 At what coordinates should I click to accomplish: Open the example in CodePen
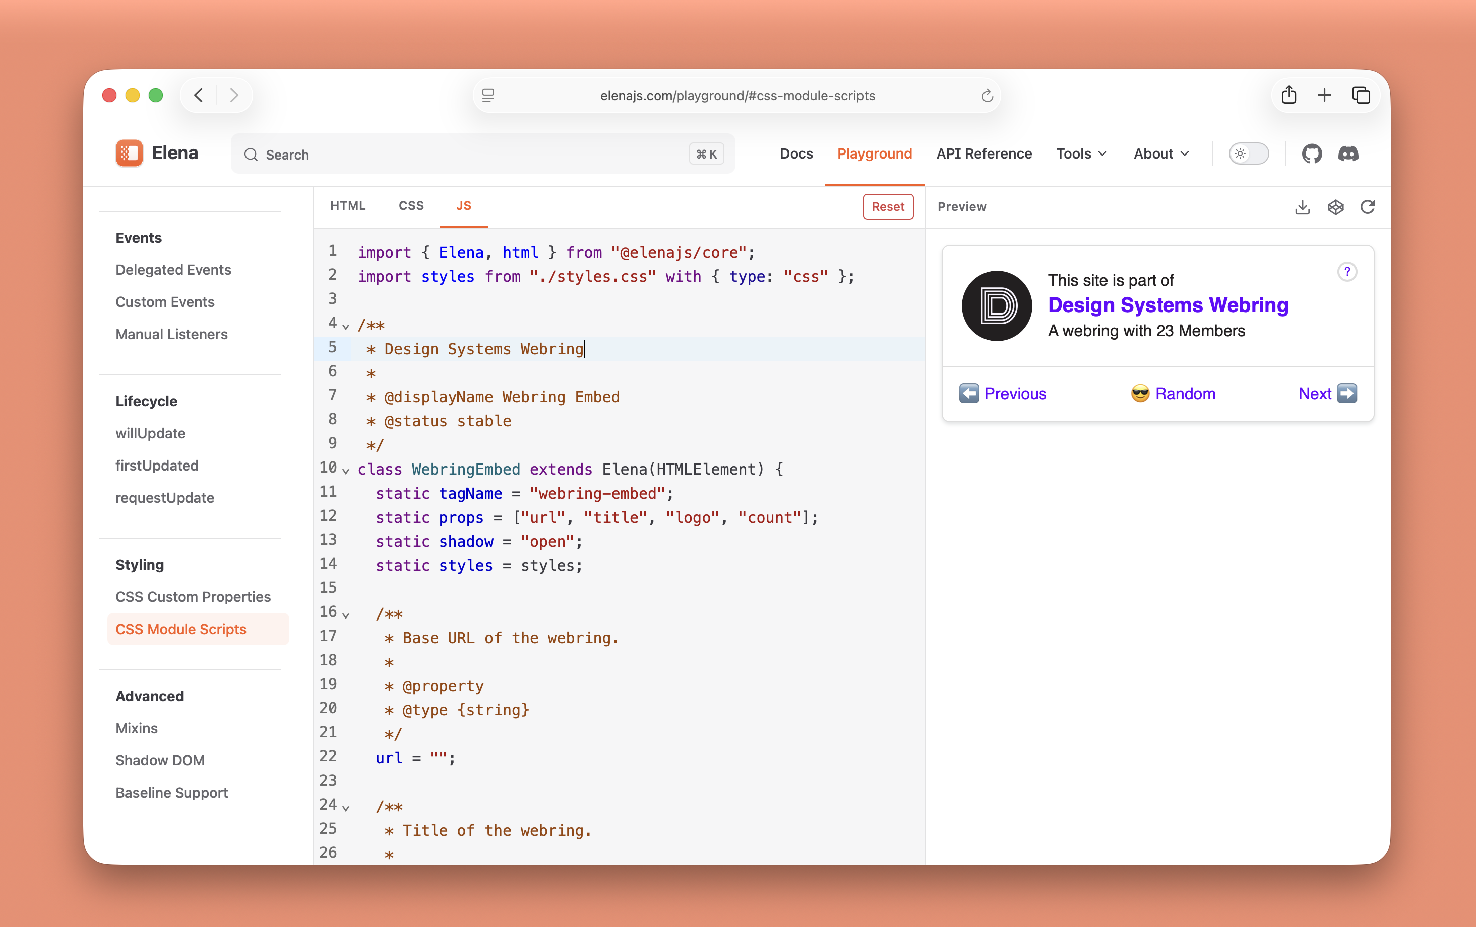click(x=1335, y=207)
